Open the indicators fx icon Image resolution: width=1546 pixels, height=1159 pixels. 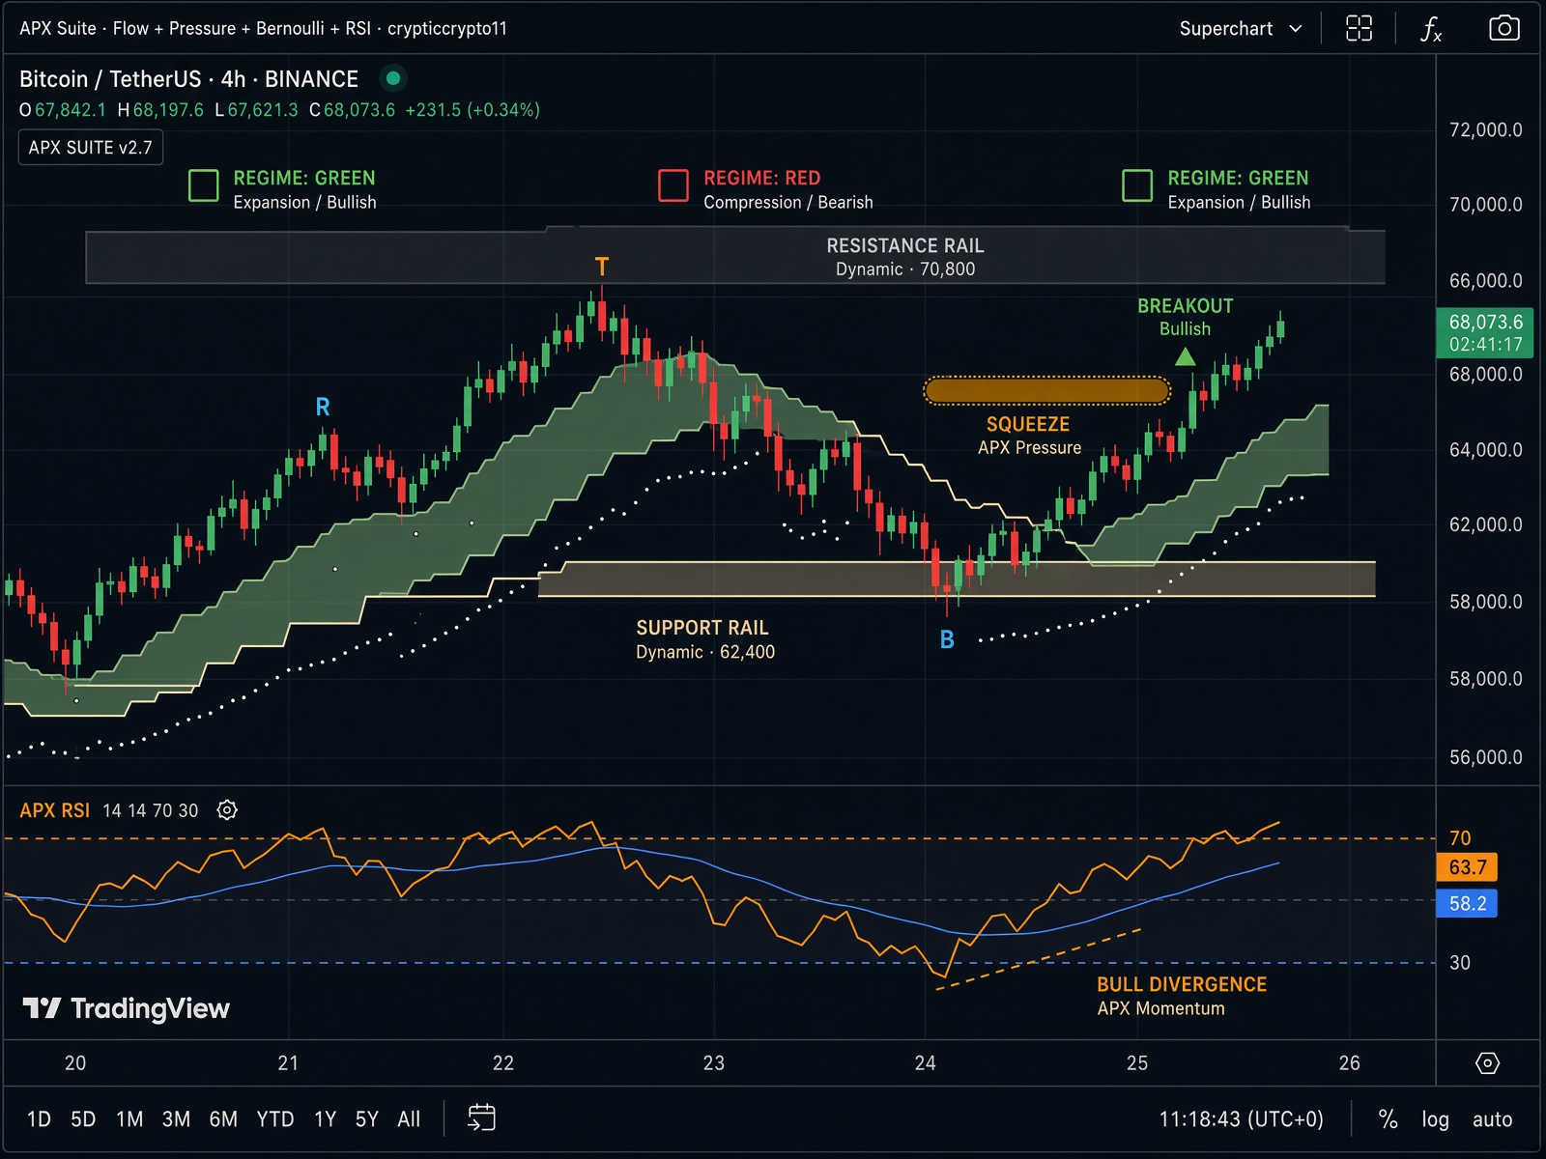tap(1431, 29)
